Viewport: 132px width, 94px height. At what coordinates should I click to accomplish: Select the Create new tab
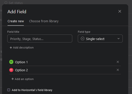(x=16, y=21)
